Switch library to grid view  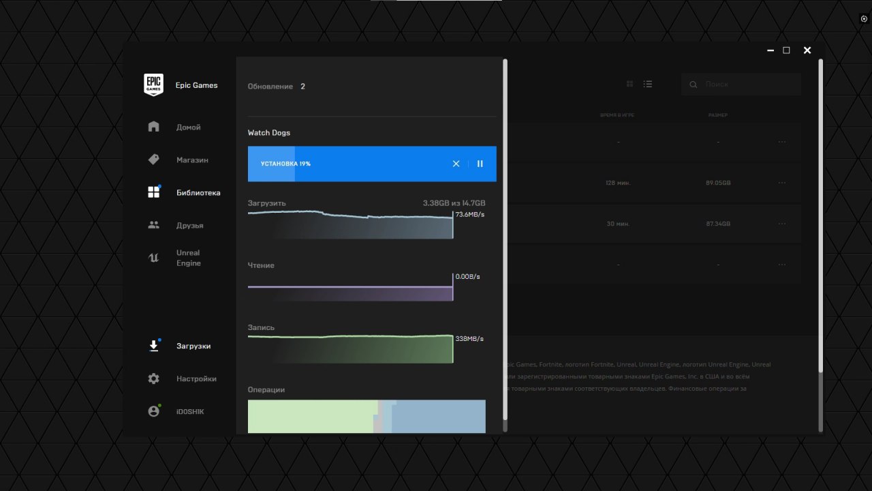pyautogui.click(x=629, y=84)
